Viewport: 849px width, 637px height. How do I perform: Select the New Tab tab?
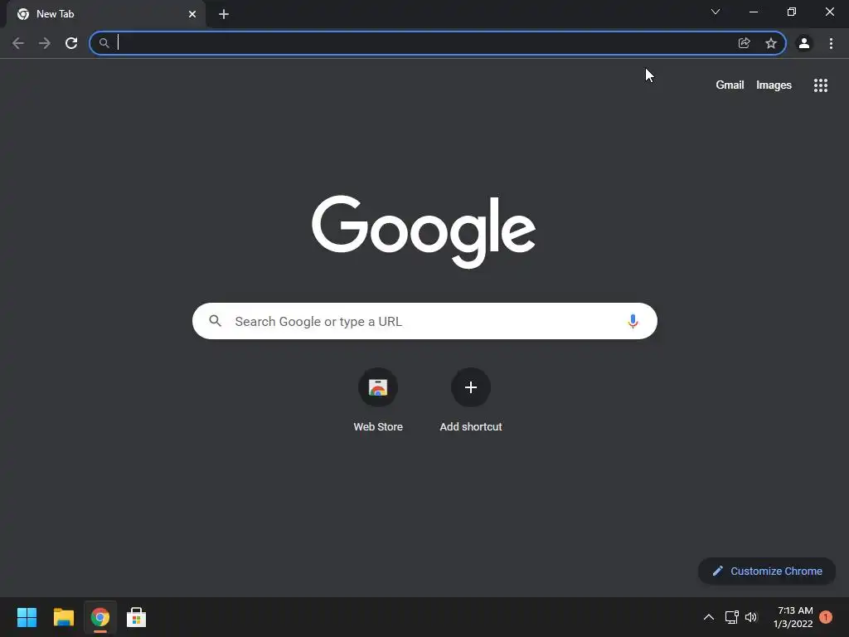coord(105,14)
